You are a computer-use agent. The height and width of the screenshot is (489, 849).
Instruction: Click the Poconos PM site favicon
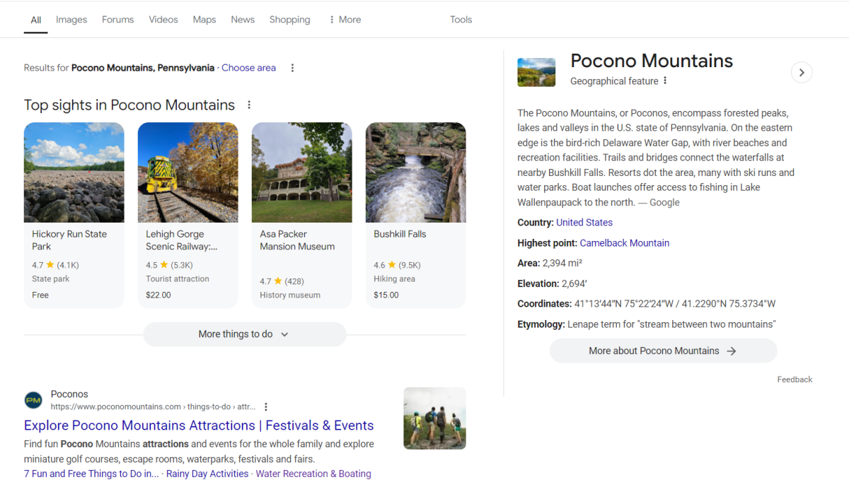(x=33, y=401)
